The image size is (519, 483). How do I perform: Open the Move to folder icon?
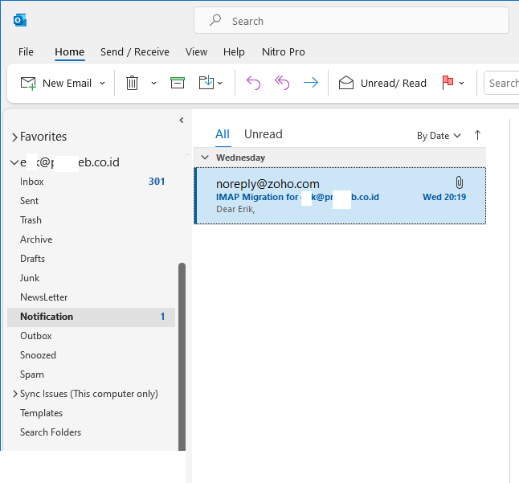tap(206, 83)
